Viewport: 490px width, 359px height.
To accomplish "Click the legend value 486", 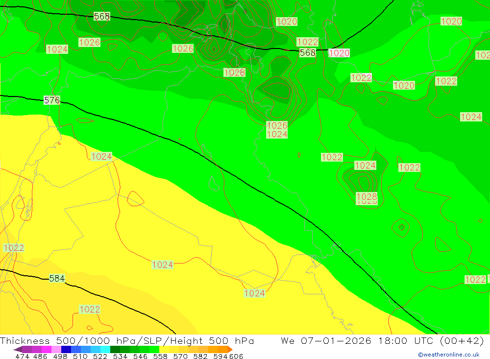I will 40,357.
